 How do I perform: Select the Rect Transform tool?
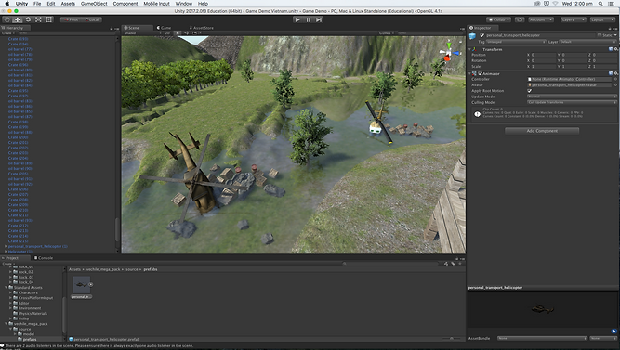pos(48,19)
